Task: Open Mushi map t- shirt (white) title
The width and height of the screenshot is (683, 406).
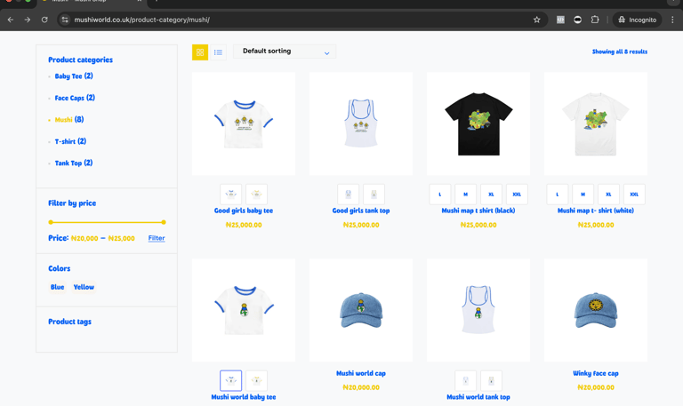Action: (596, 211)
